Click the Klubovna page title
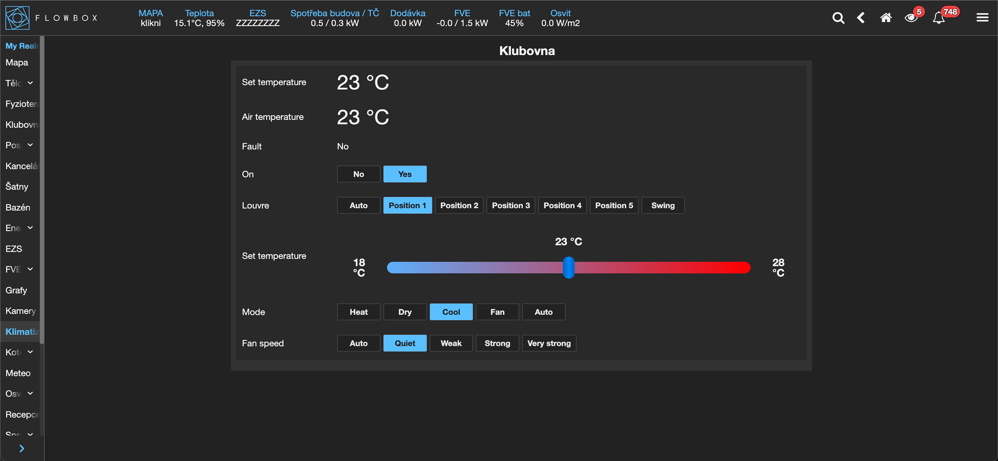998x461 pixels. coord(527,51)
